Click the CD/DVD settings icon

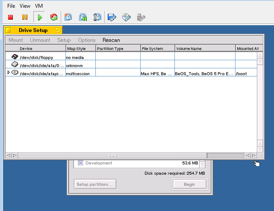point(126,18)
